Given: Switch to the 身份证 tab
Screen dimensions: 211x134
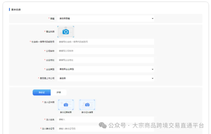Looking at the screenshot, I should 42,92.
